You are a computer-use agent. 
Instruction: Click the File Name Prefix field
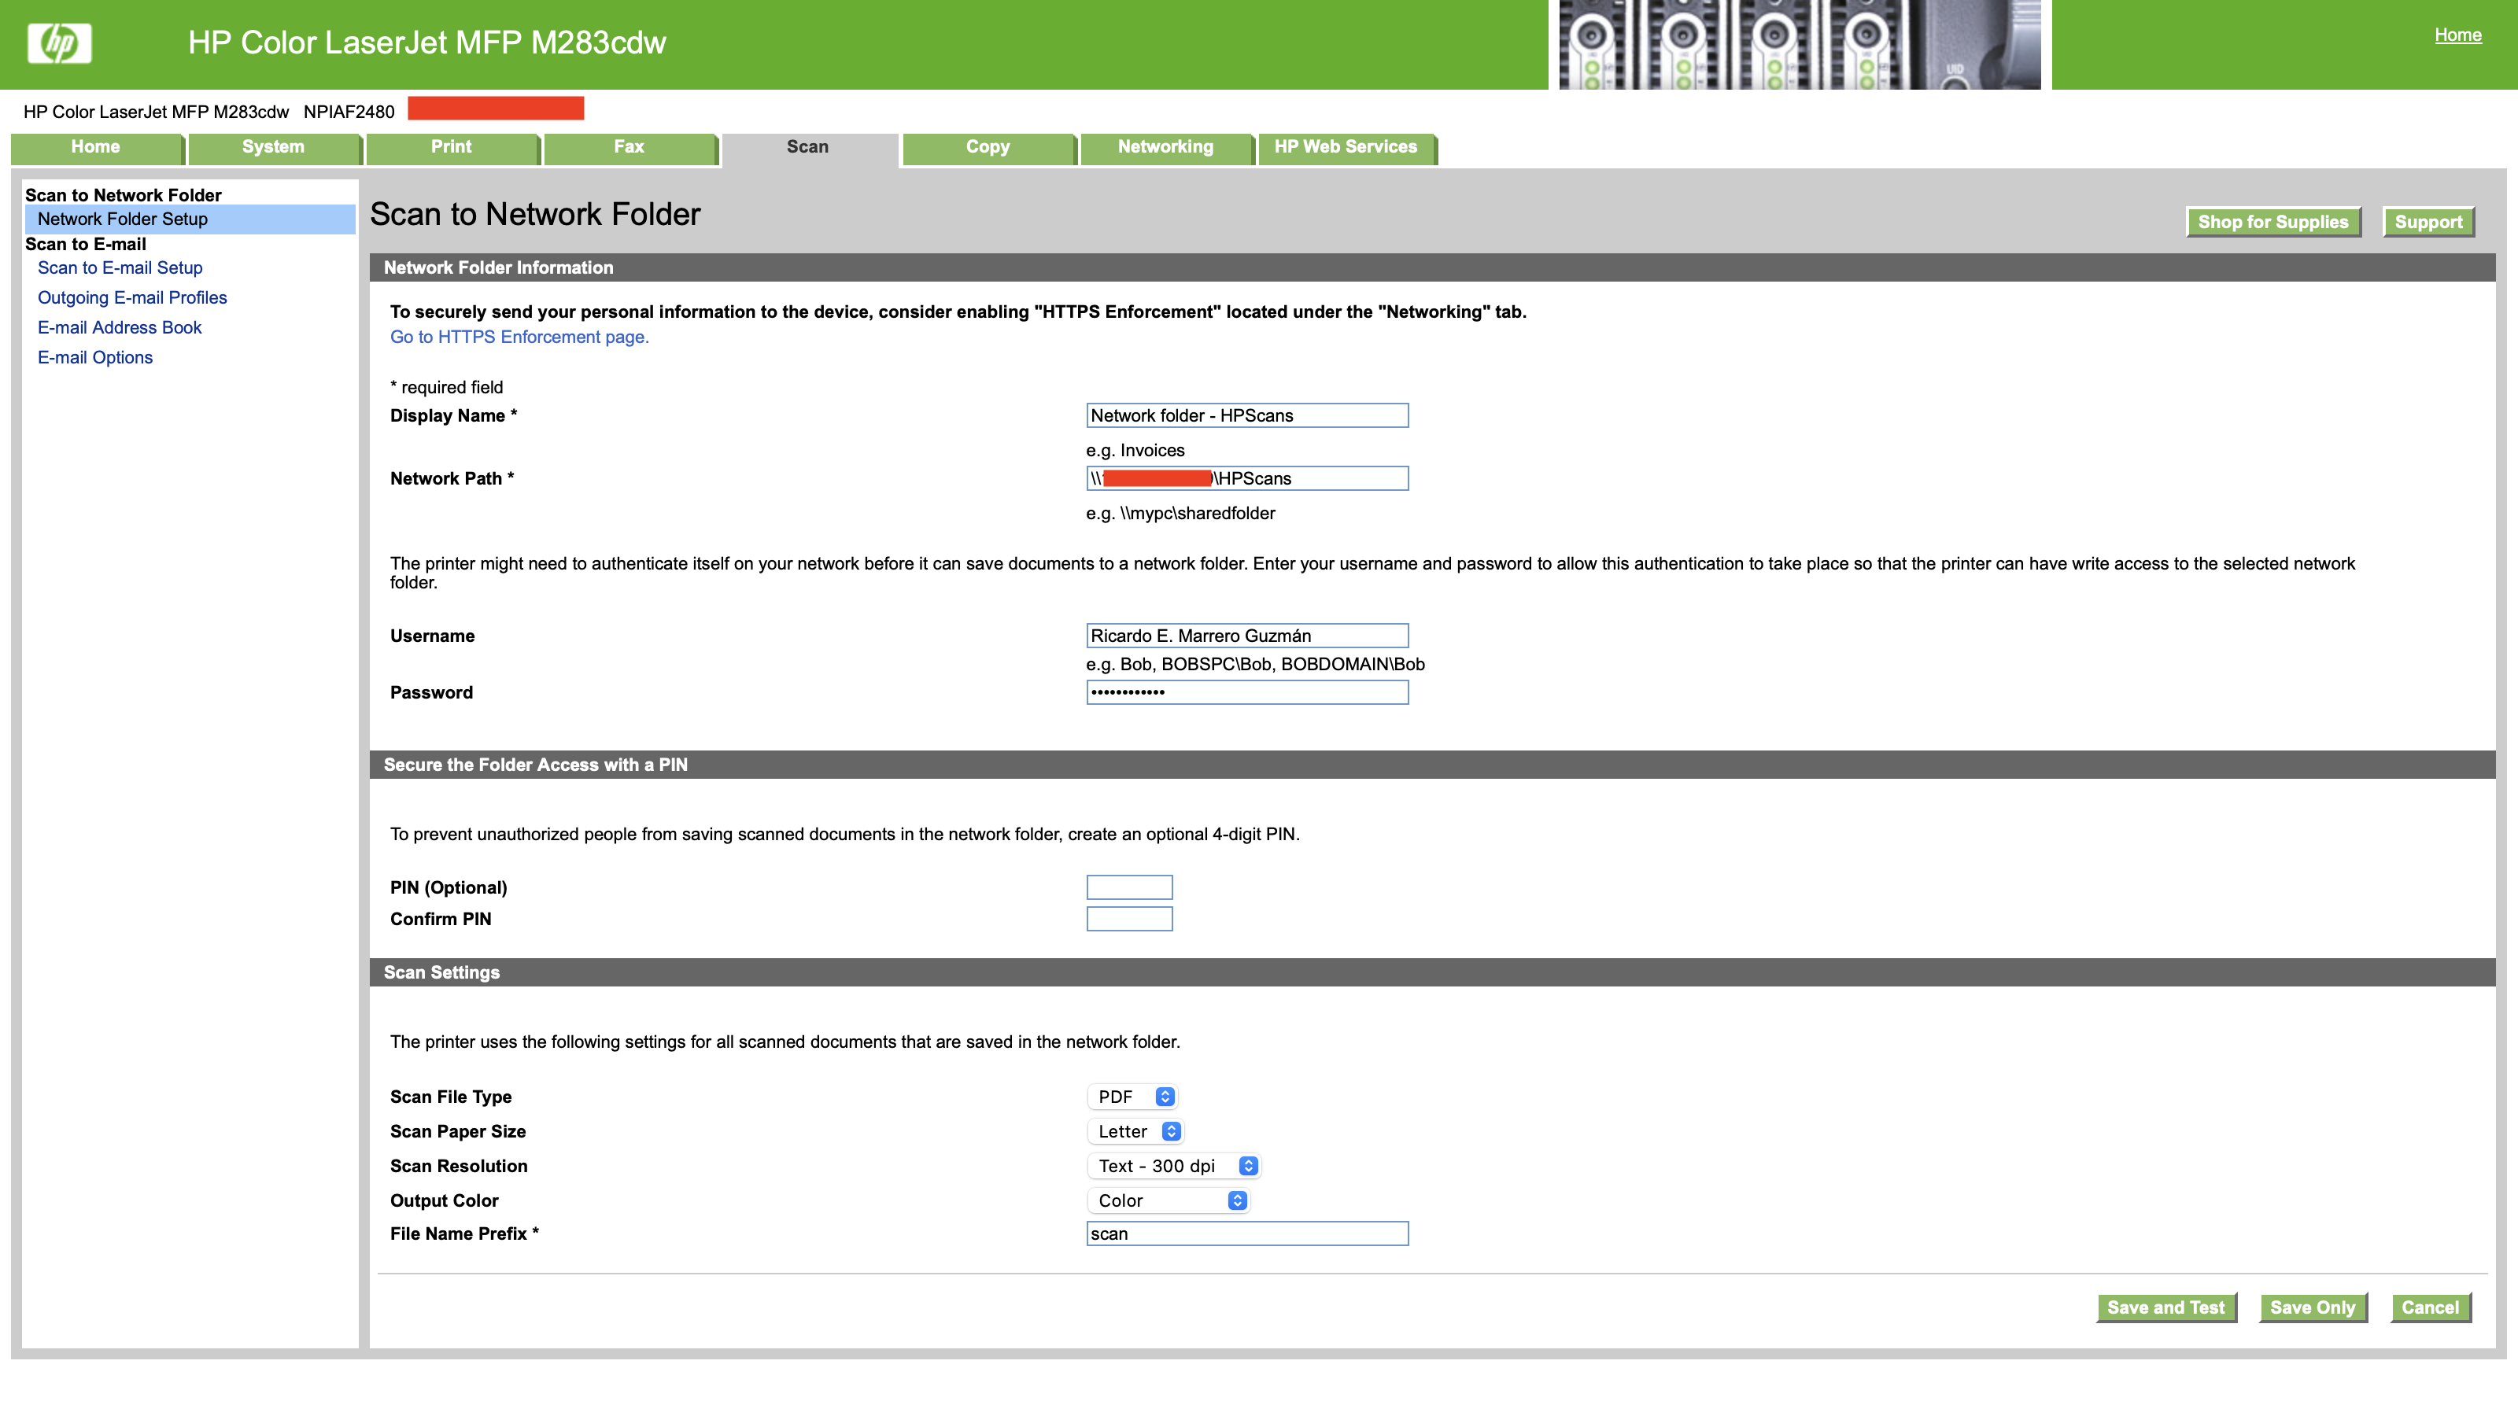tap(1247, 1234)
